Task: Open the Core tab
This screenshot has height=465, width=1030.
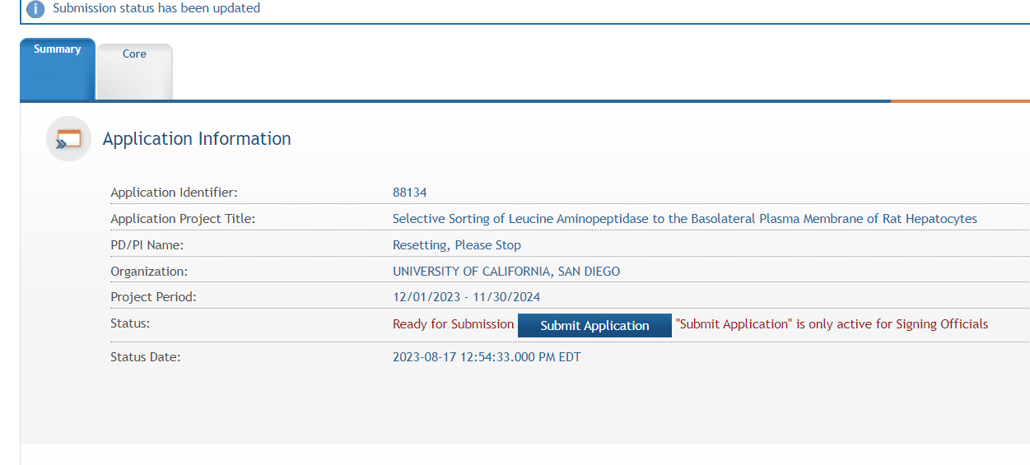Action: click(134, 54)
